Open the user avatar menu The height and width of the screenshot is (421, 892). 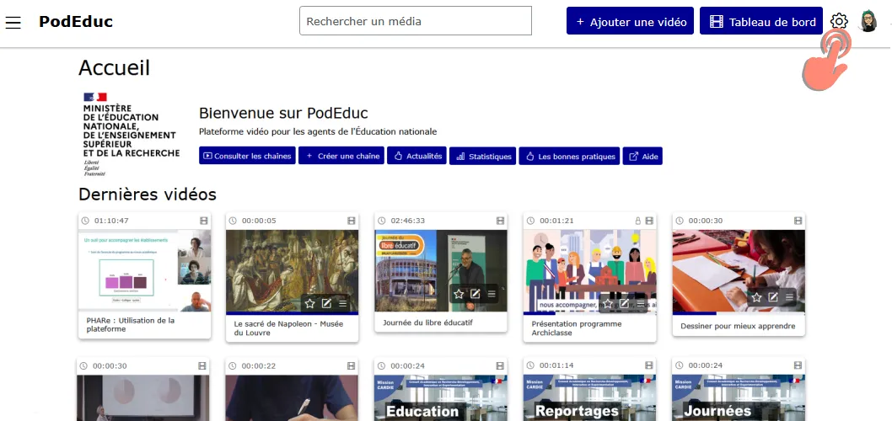click(x=868, y=22)
